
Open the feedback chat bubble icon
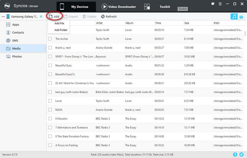213,4
